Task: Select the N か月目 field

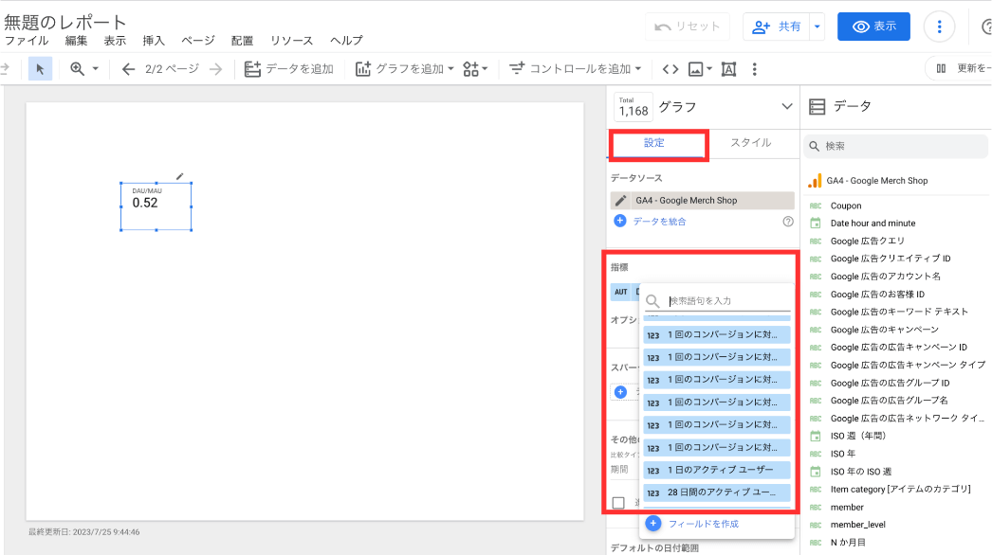Action: point(848,543)
